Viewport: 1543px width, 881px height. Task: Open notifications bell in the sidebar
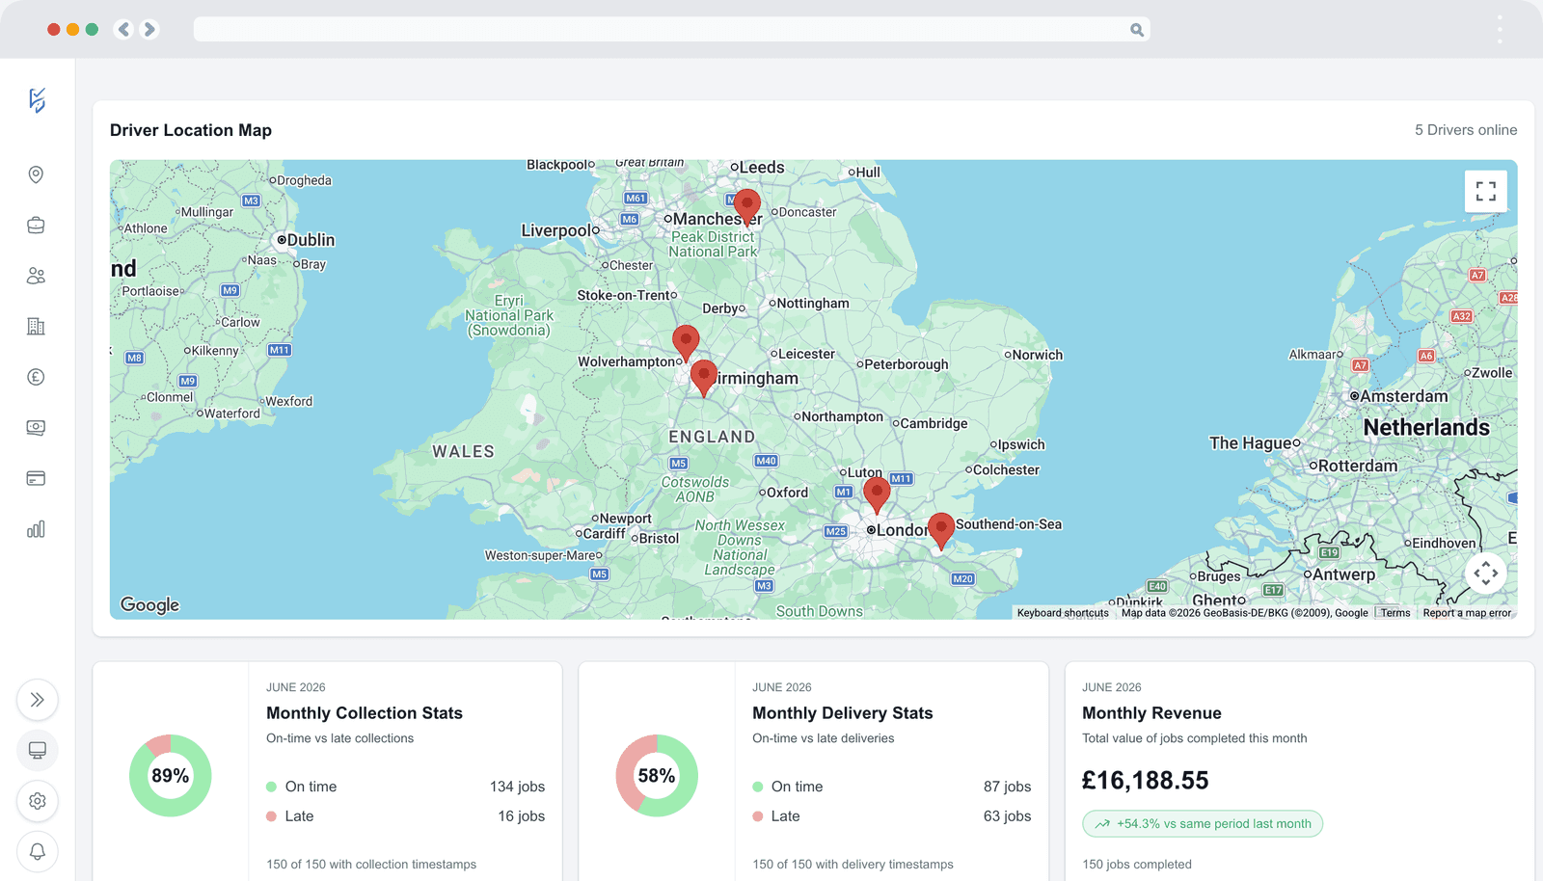point(38,851)
